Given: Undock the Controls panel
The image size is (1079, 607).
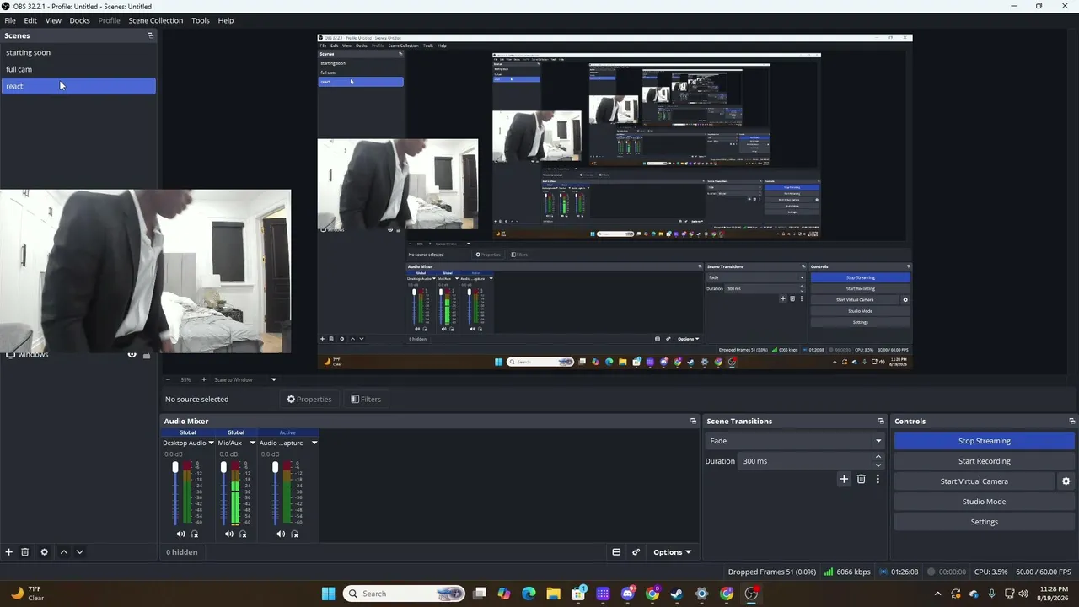Looking at the screenshot, I should (1071, 421).
